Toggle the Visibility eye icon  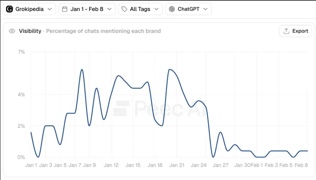[12, 31]
